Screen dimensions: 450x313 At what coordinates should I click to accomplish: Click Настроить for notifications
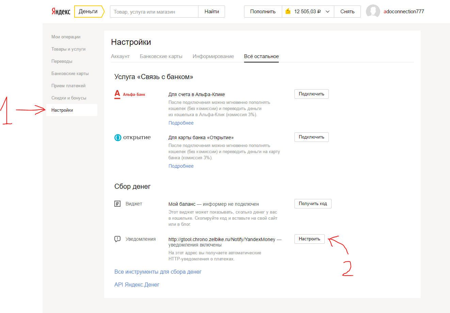309,239
